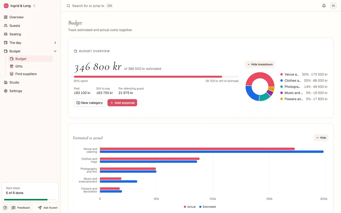The height and width of the screenshot is (213, 341).
Task: Click the Add expense button
Action: (122, 103)
